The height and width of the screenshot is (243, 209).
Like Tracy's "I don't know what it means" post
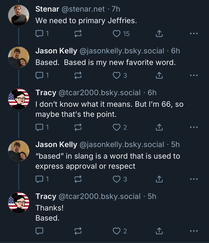point(117,127)
